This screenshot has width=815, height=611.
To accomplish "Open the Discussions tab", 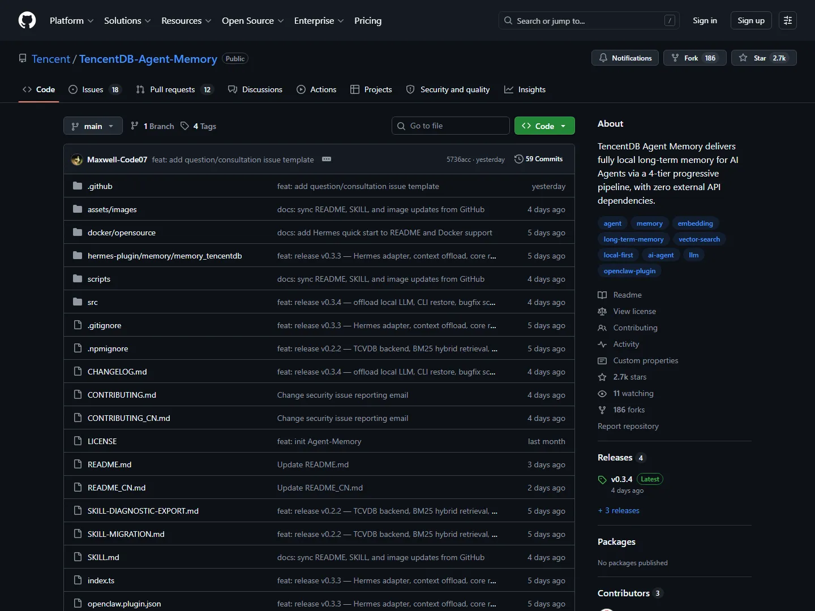I will pyautogui.click(x=255, y=89).
